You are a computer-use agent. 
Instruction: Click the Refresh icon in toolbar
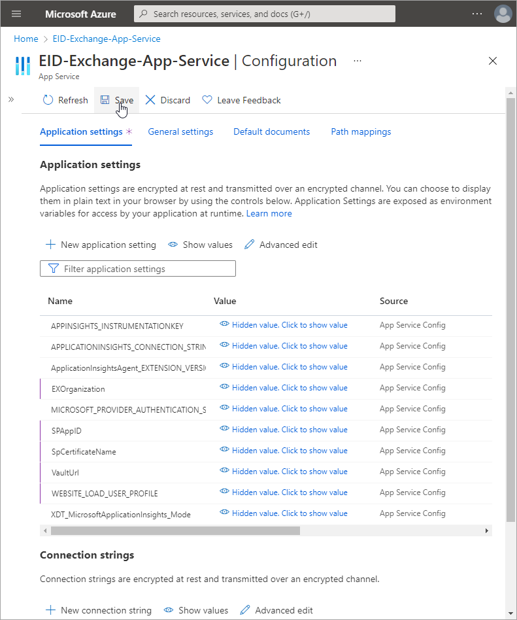click(48, 100)
